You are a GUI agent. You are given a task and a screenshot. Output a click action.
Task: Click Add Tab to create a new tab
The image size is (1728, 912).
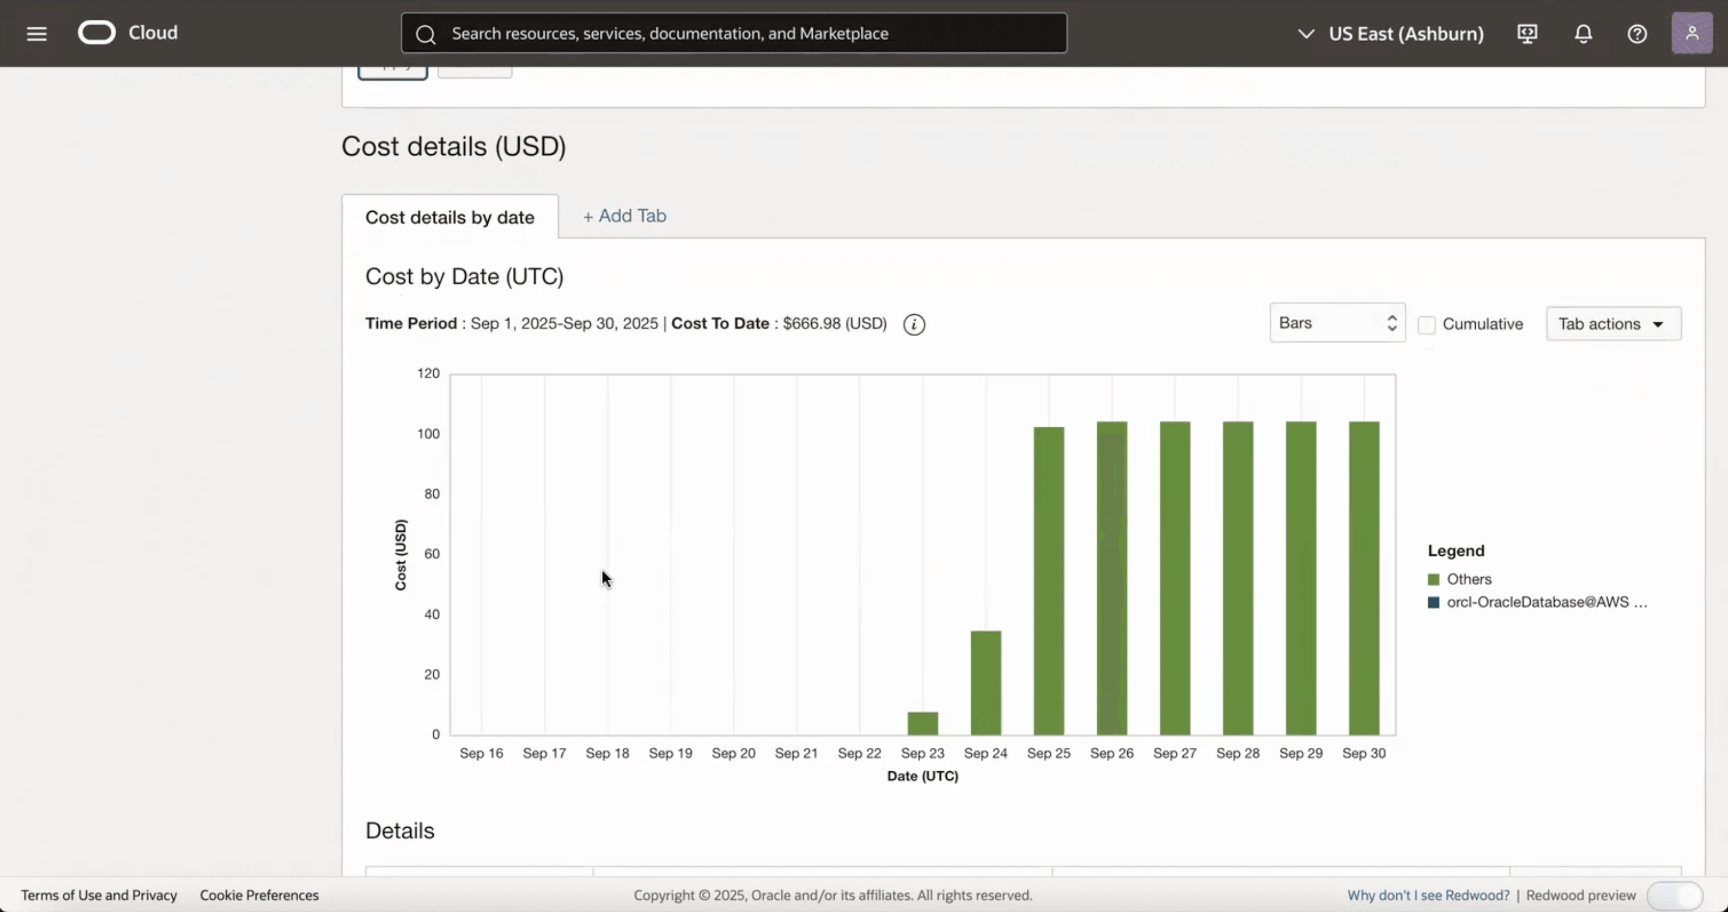pos(624,215)
